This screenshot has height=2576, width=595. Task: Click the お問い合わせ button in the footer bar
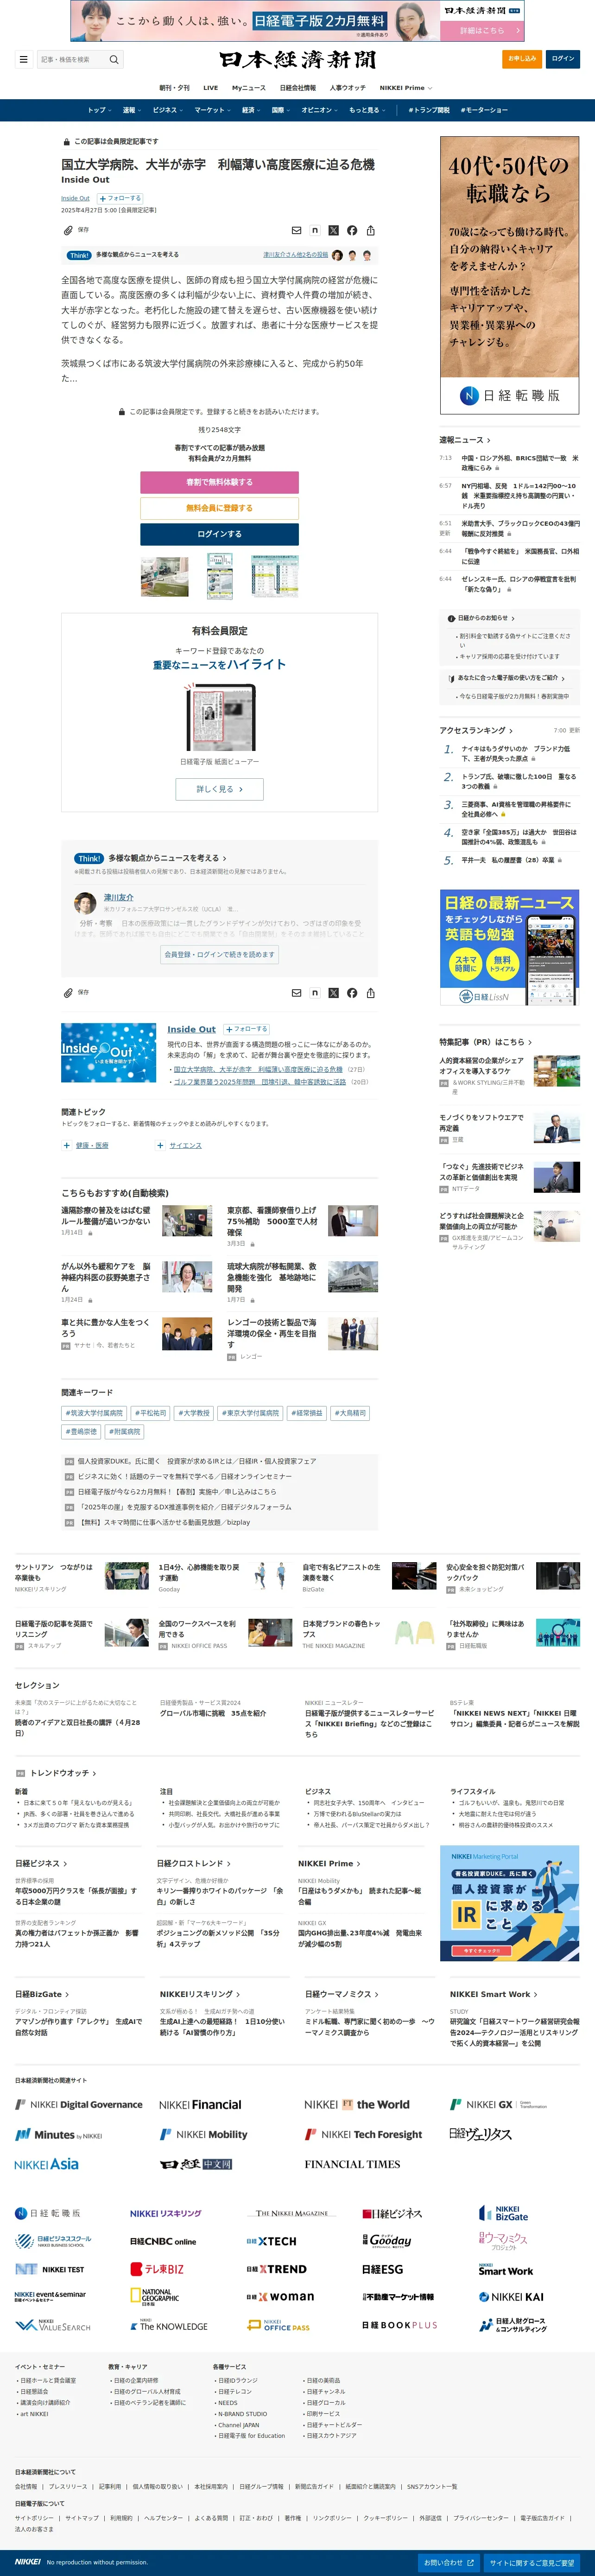(449, 2563)
